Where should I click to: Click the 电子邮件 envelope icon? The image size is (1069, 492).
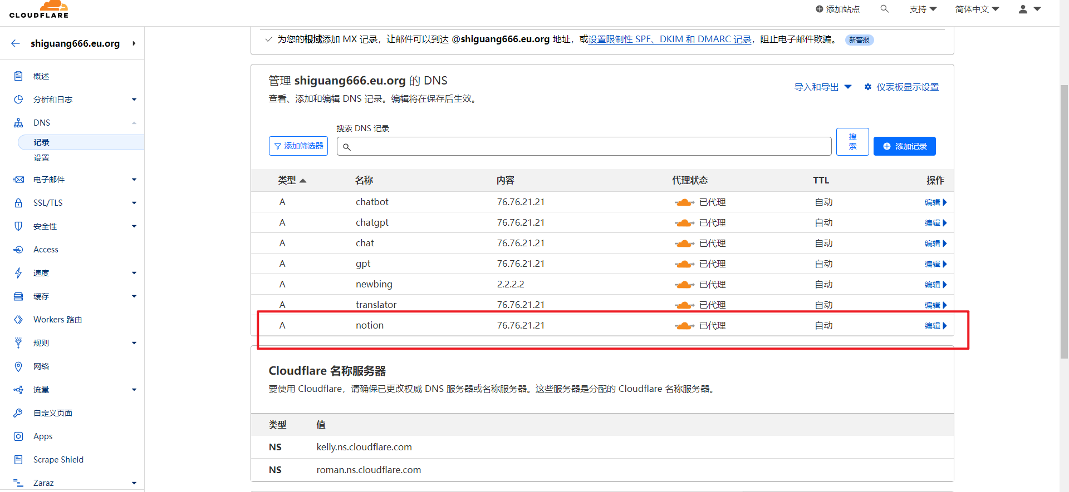pos(18,180)
